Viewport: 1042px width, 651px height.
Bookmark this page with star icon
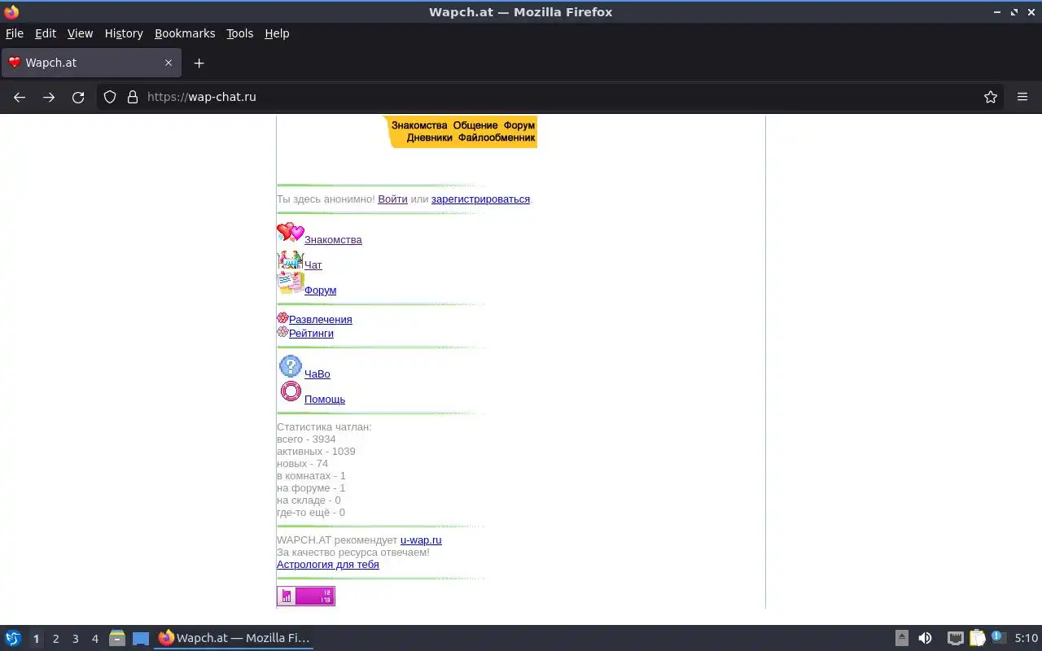tap(991, 97)
